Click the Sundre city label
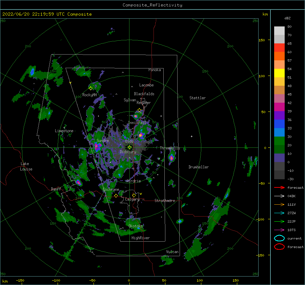Viewport: 305px width, 285px height. [x=102, y=140]
